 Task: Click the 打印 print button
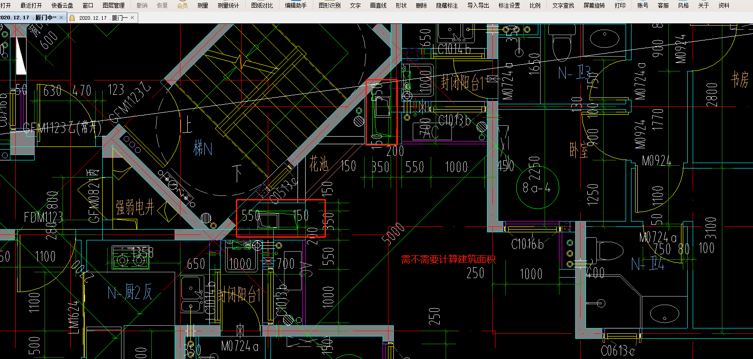pyautogui.click(x=620, y=5)
